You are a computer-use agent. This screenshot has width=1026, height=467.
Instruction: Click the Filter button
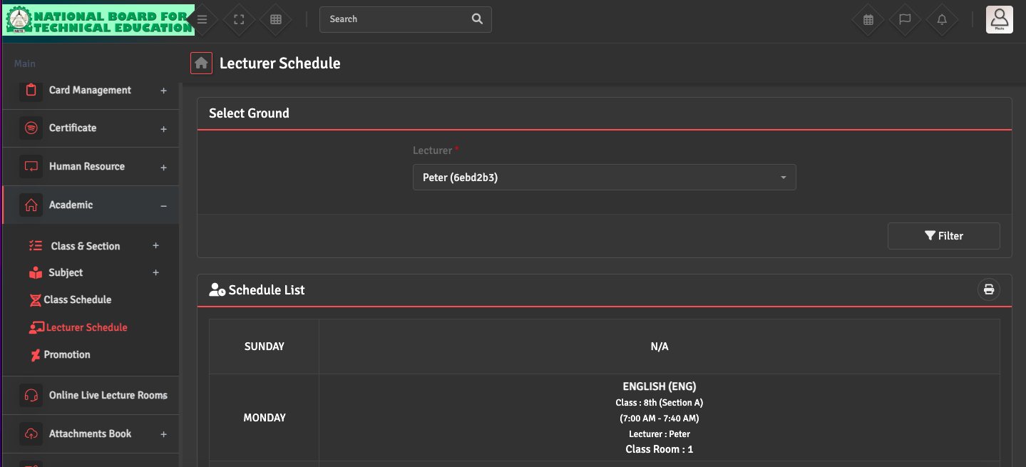pyautogui.click(x=943, y=236)
